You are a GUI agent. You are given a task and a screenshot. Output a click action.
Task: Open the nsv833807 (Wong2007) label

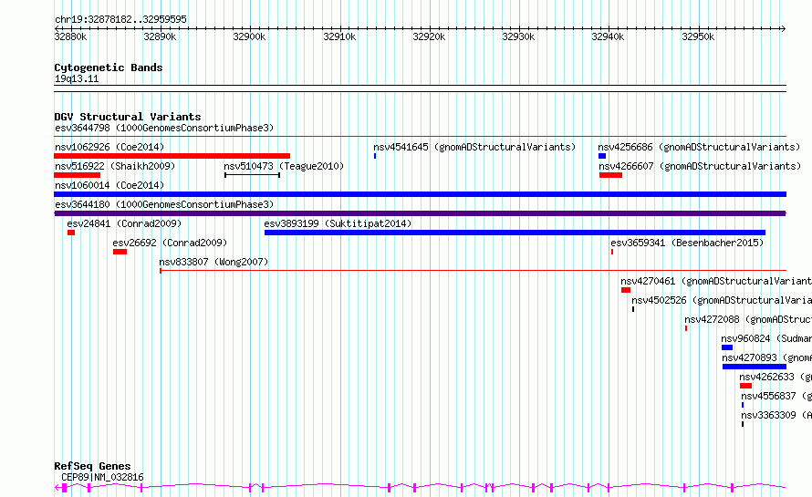213,262
